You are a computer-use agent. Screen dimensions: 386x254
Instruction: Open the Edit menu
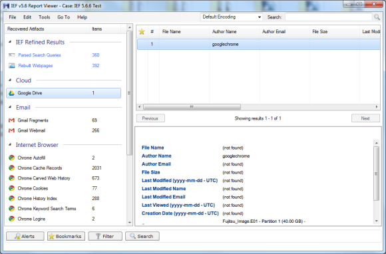pyautogui.click(x=27, y=17)
